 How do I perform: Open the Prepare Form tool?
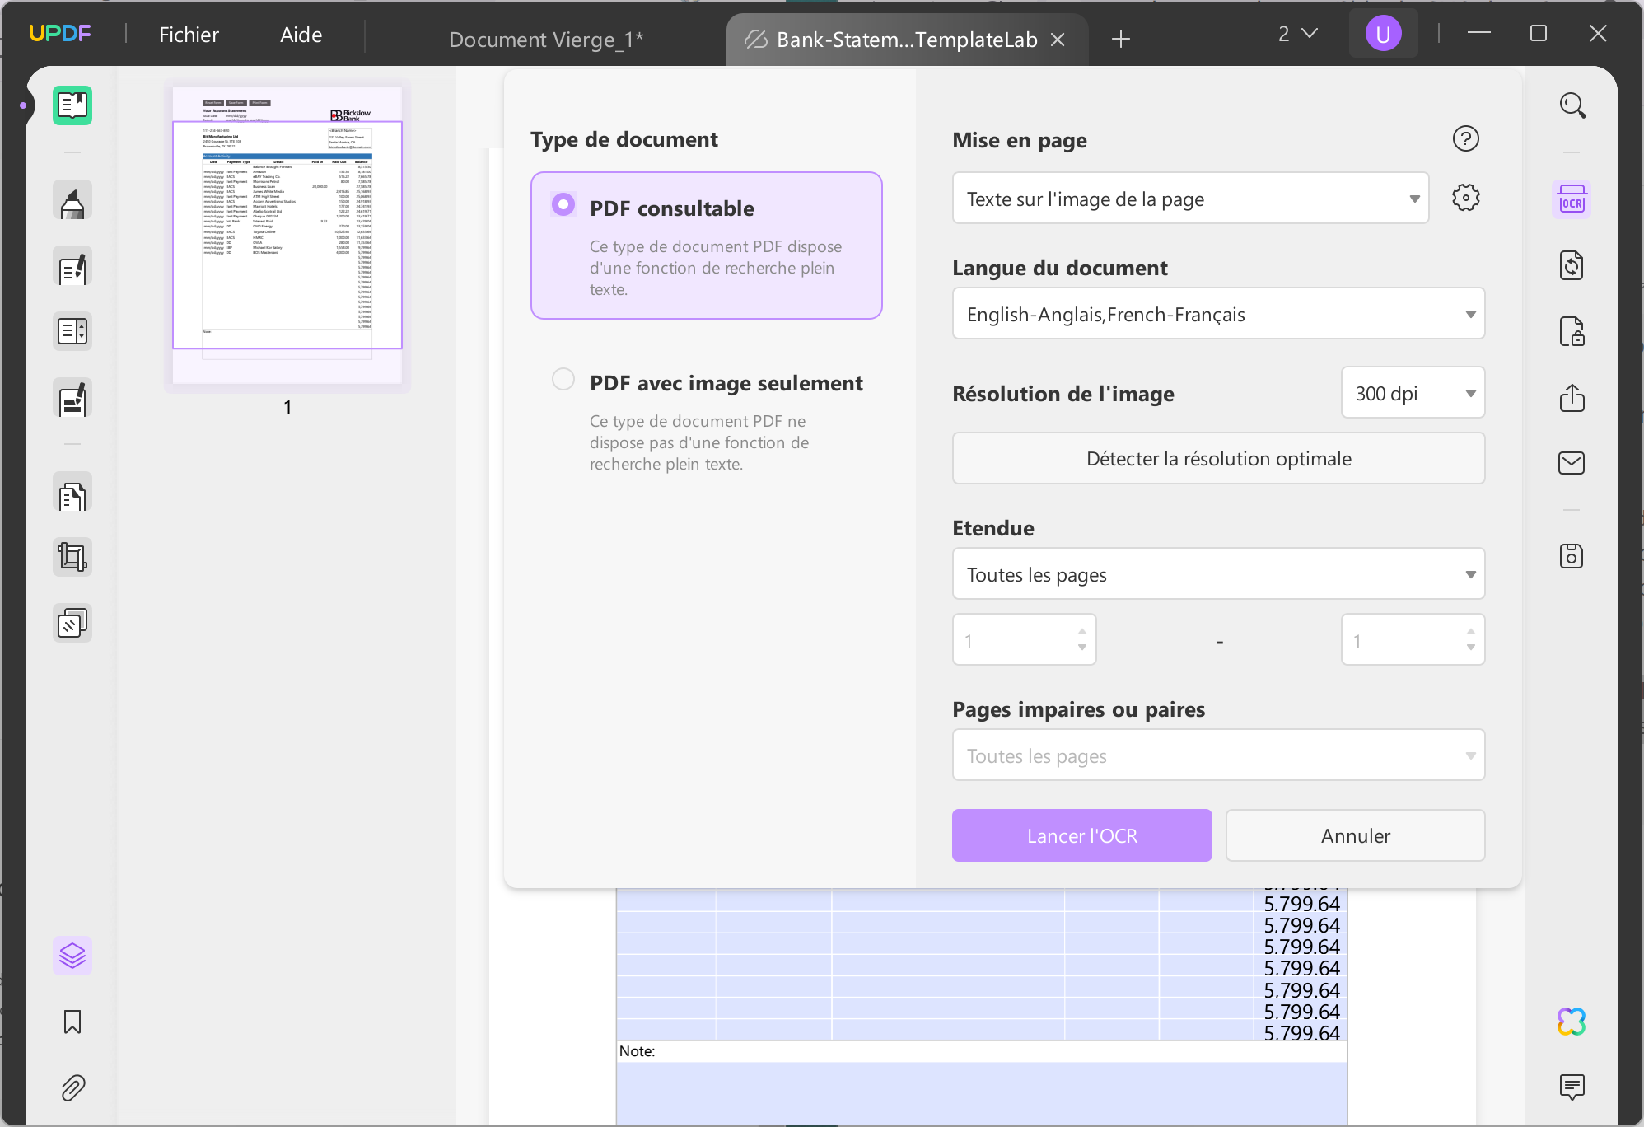click(x=72, y=331)
